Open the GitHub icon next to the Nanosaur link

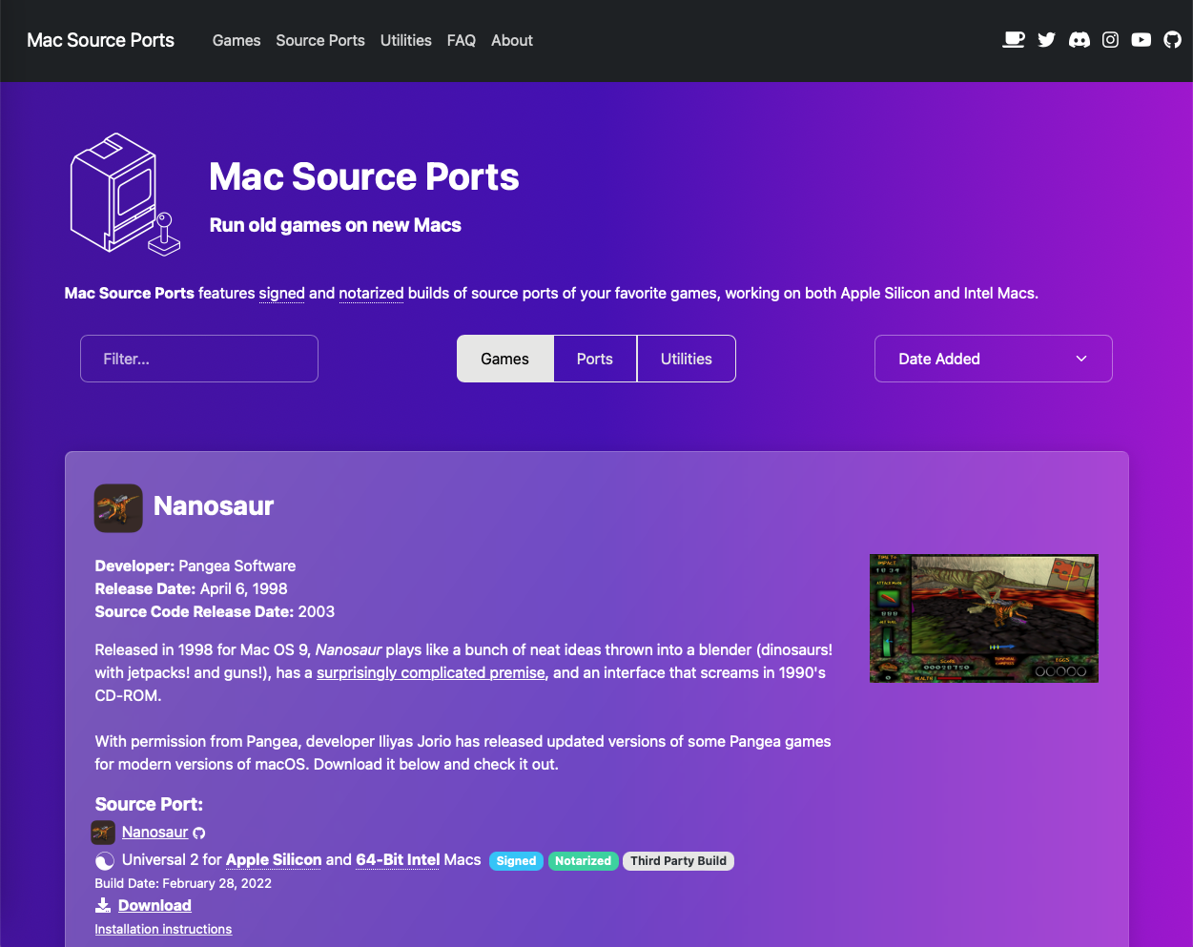[199, 834]
